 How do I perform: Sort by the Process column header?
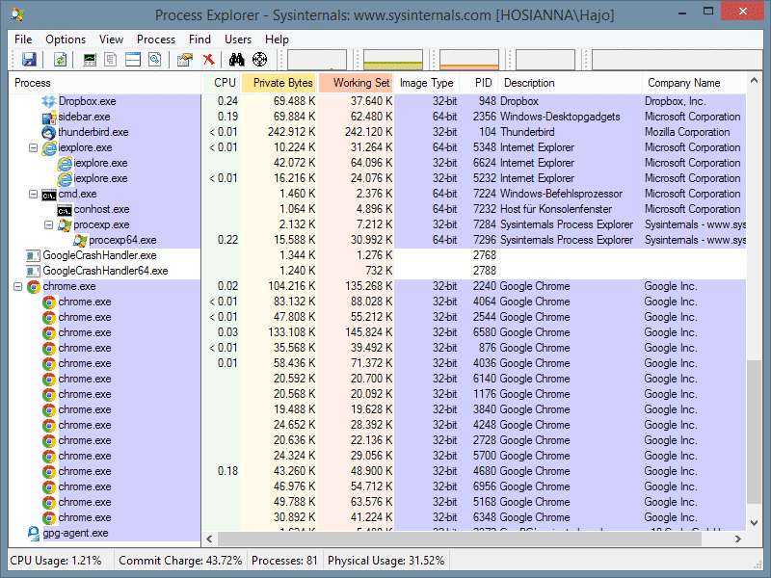(x=105, y=83)
